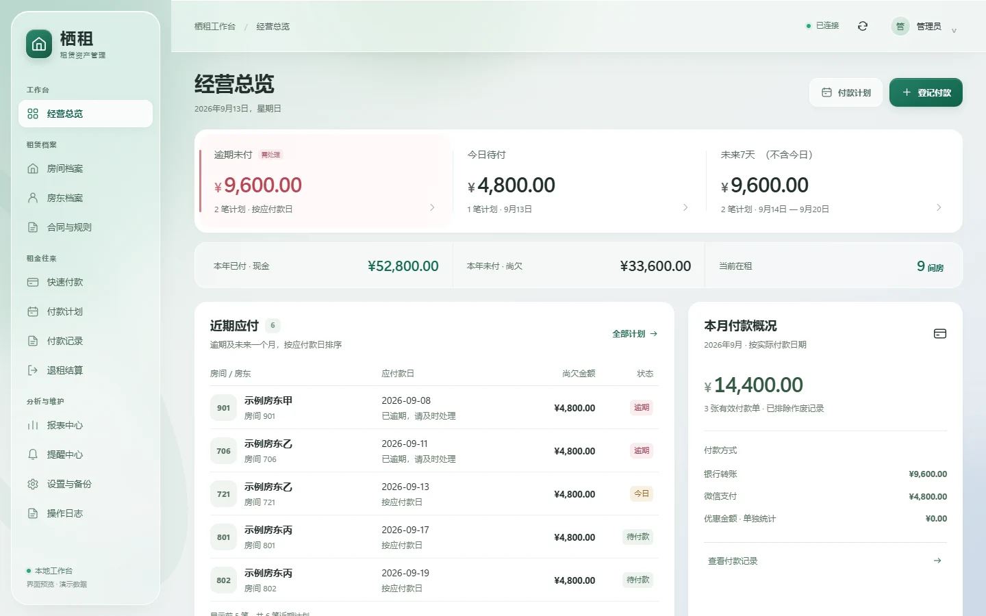
Task: Click the 经营总览 grid icon in sidebar
Action: click(33, 114)
